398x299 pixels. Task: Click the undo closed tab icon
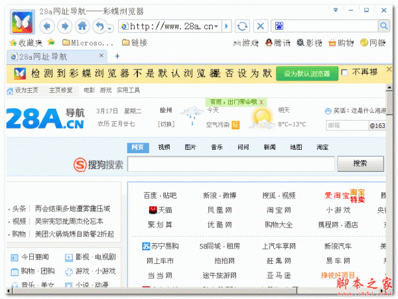click(x=99, y=26)
